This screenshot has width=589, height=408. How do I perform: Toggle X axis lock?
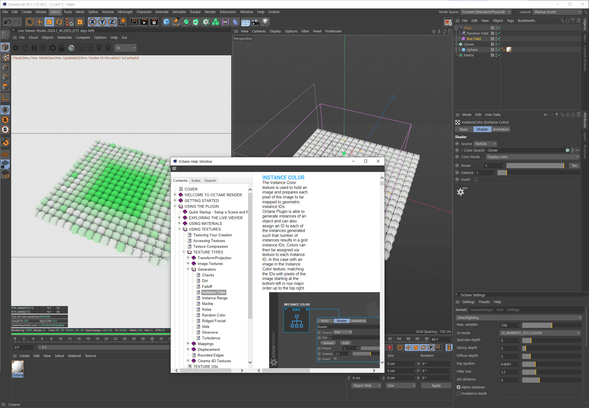(92, 22)
